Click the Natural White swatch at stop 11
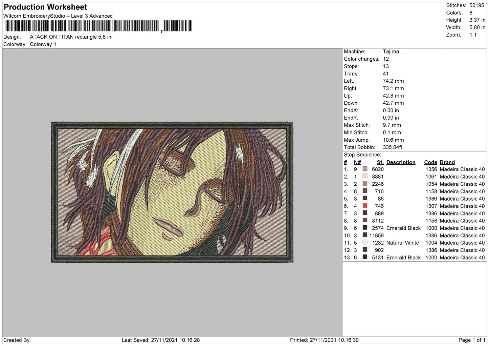 (365, 242)
